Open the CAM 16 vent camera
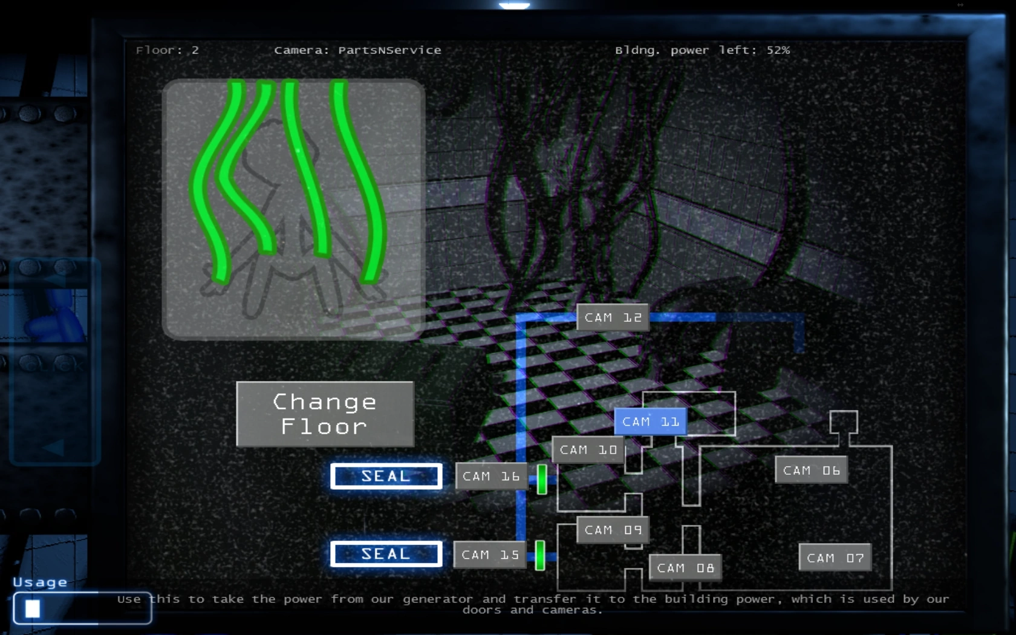This screenshot has width=1016, height=635. coord(491,477)
